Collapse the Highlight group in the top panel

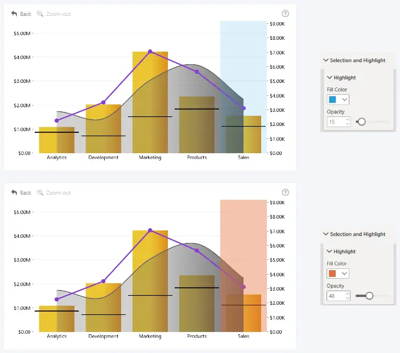click(329, 77)
